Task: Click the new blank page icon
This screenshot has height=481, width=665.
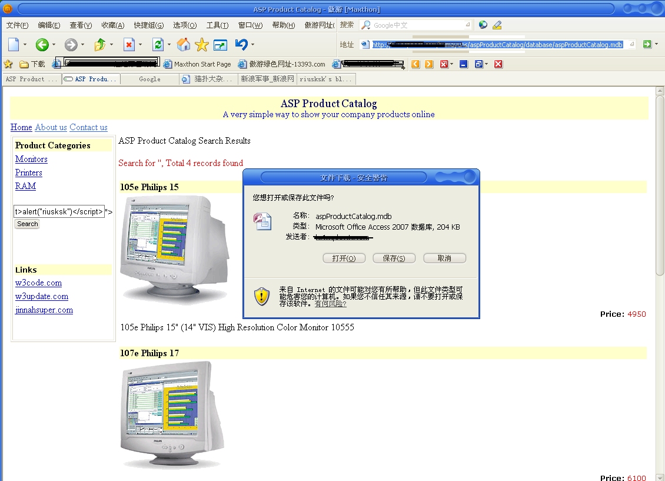Action: (14, 44)
